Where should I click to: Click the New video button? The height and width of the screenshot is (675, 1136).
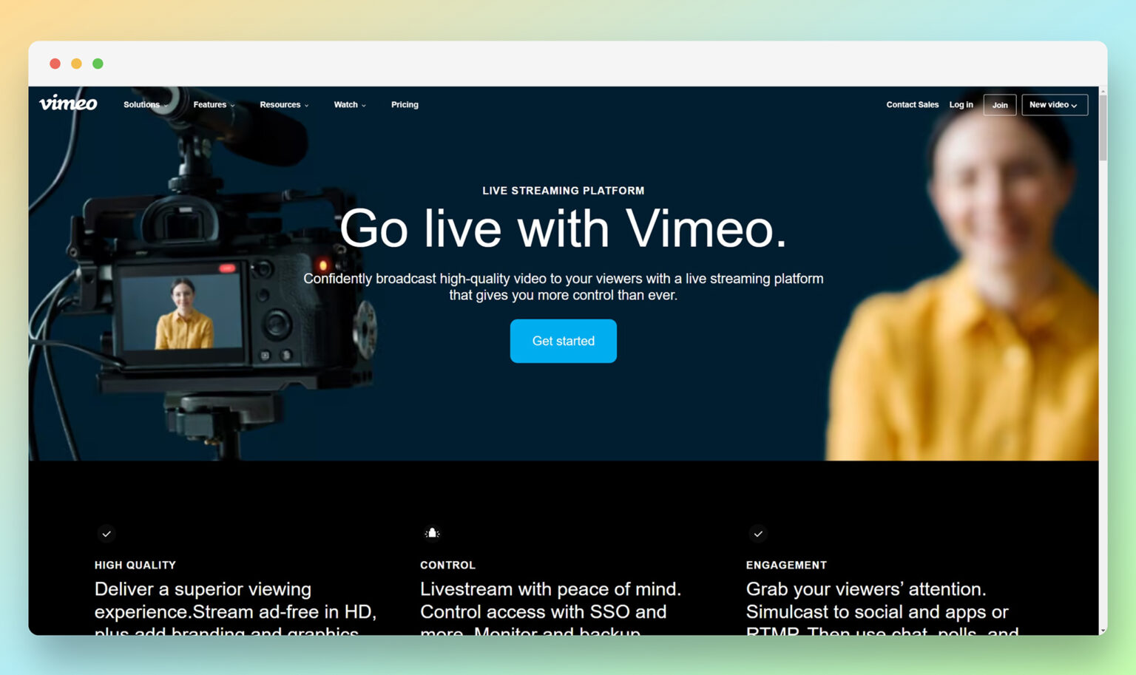[1050, 104]
